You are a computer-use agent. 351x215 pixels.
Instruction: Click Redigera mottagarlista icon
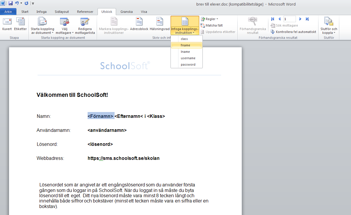85,26
